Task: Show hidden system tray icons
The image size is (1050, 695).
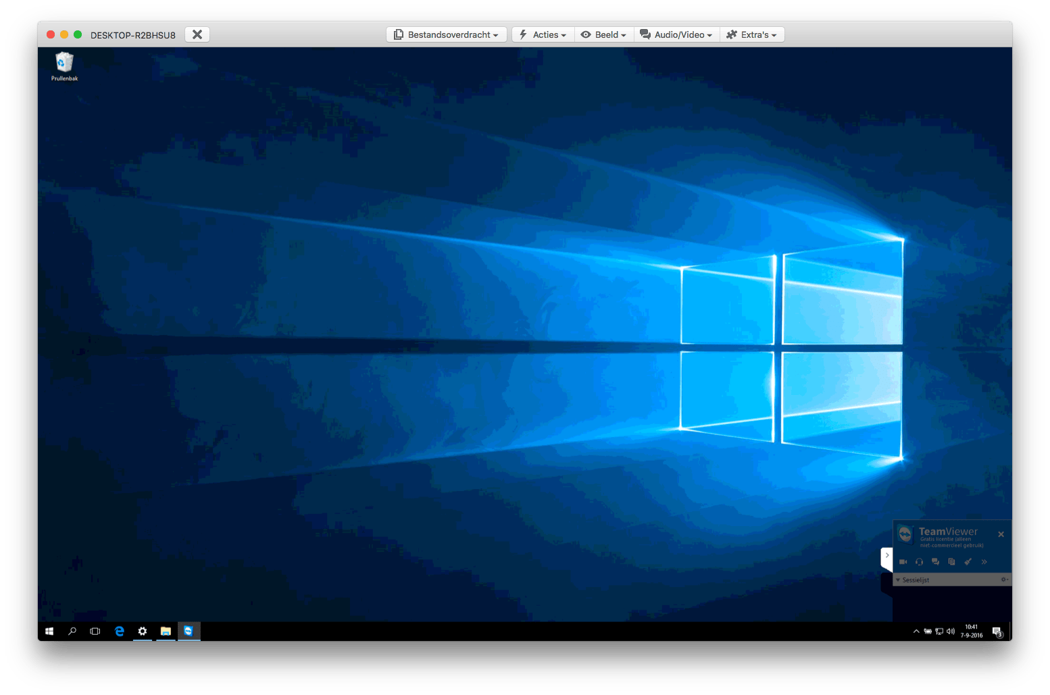Action: 916,632
